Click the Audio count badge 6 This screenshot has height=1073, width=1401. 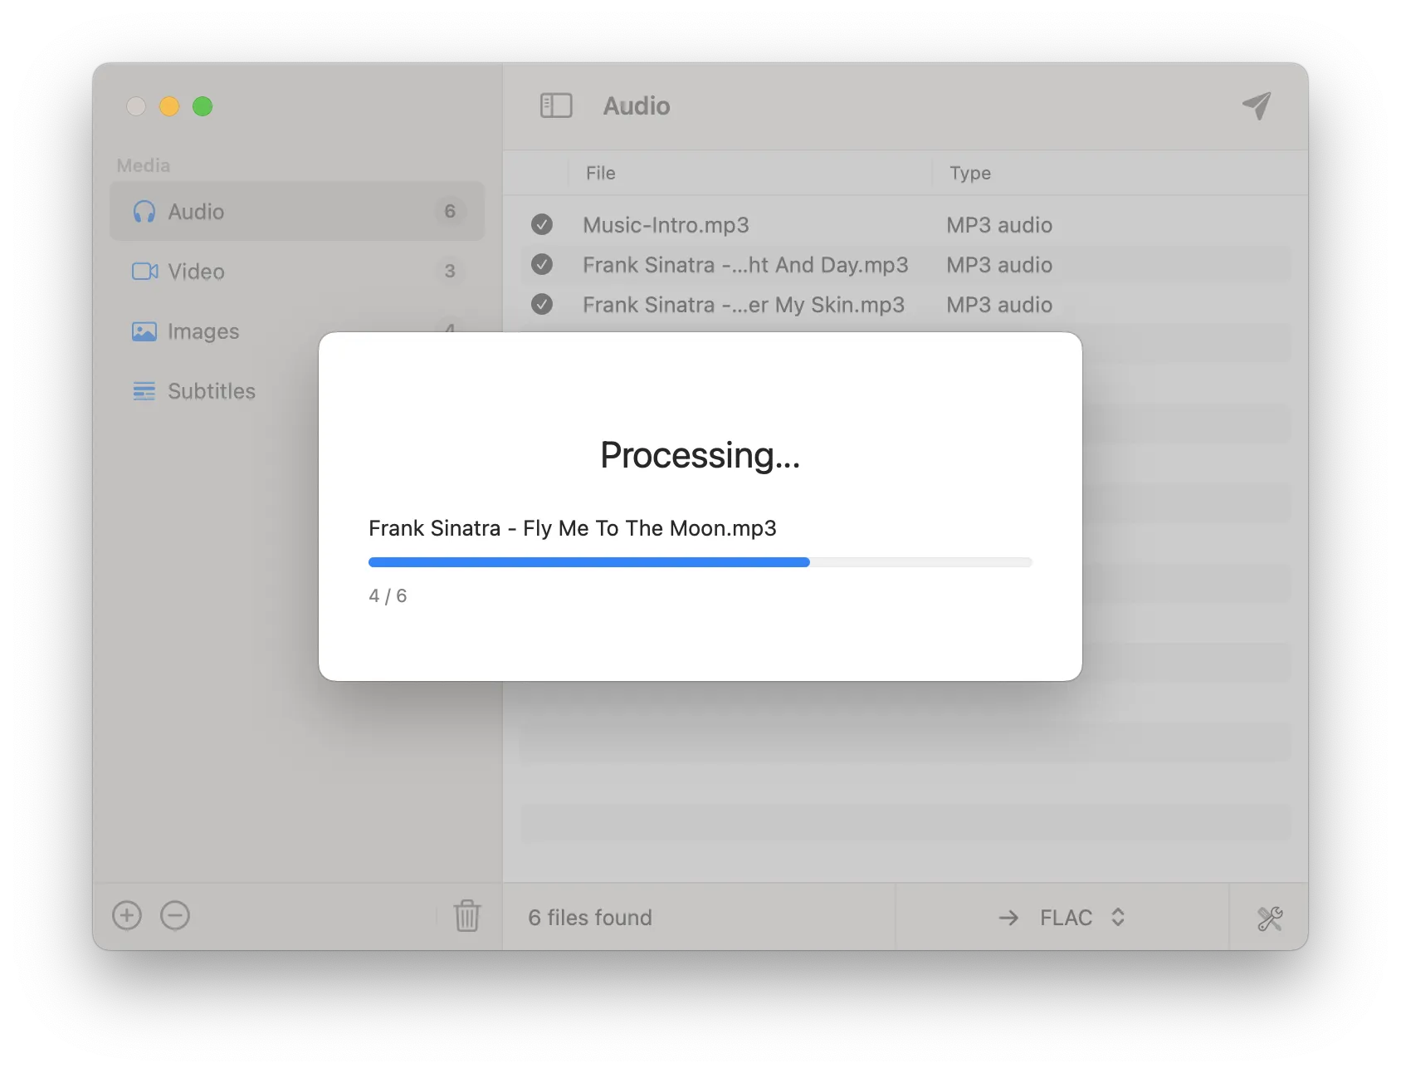point(450,212)
